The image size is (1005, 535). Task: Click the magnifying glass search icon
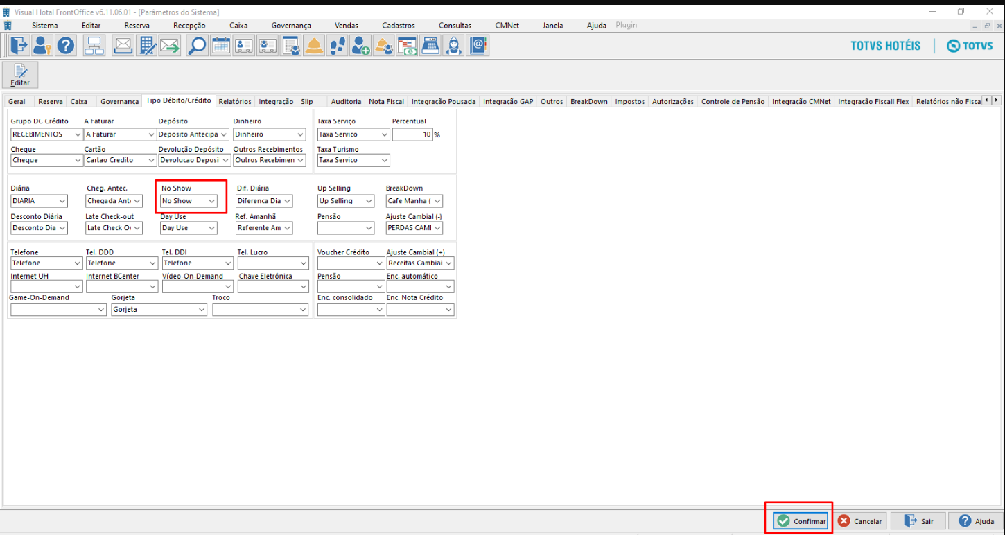tap(197, 46)
